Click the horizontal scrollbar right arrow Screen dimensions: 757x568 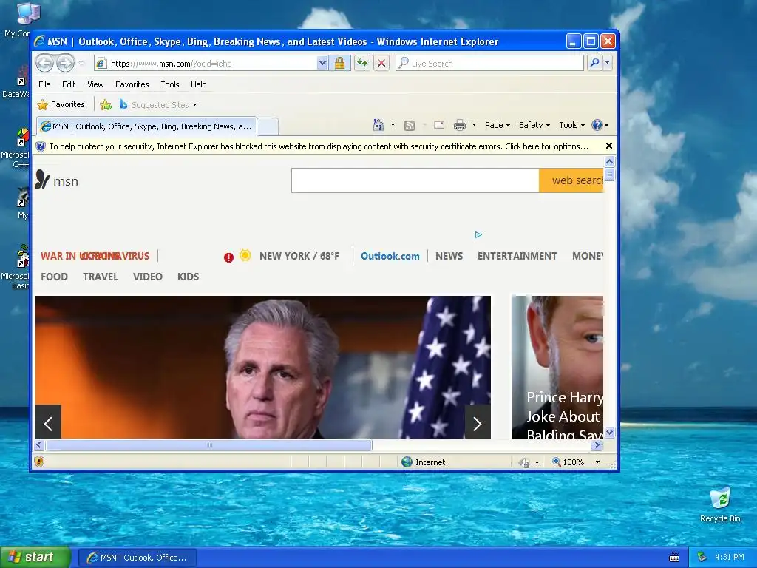coord(597,444)
